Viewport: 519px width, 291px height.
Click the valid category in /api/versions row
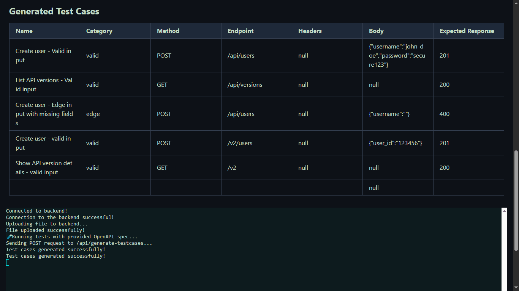(x=115, y=84)
